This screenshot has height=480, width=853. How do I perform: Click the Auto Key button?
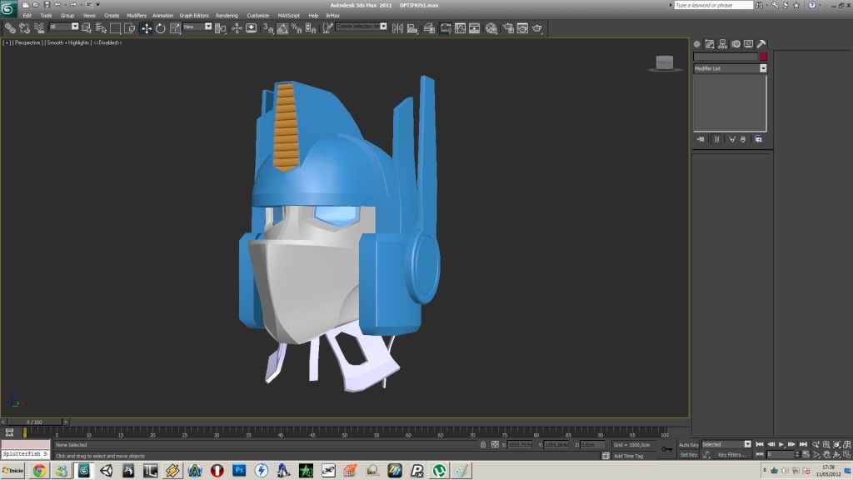click(x=688, y=445)
